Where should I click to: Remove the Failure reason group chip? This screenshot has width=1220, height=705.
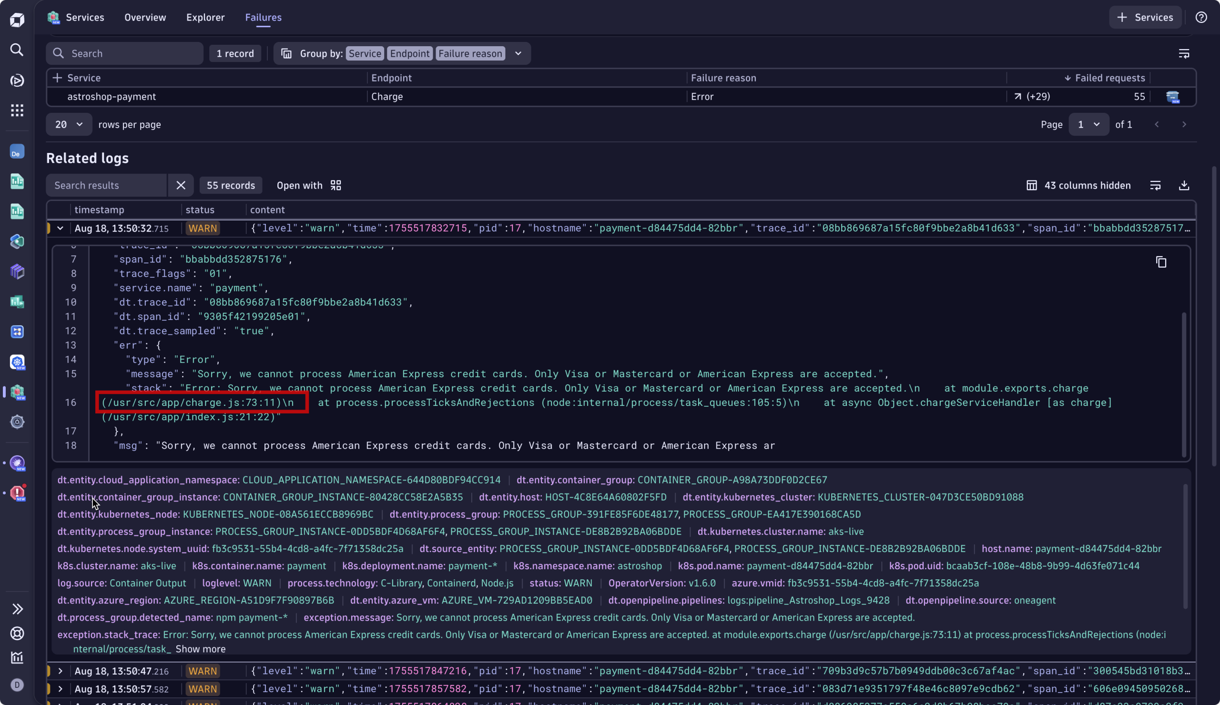[x=470, y=53]
